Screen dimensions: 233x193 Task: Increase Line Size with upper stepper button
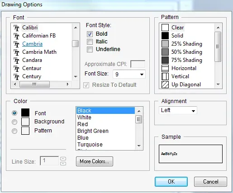(x=63, y=159)
